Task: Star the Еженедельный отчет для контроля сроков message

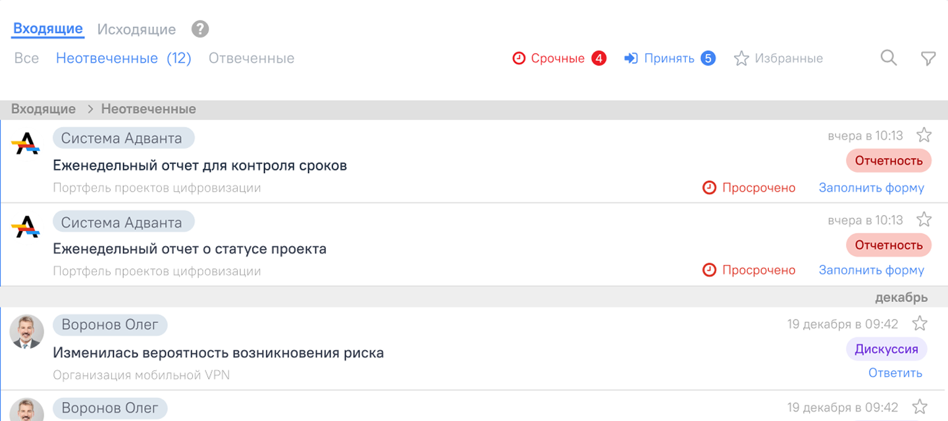Action: tap(924, 136)
